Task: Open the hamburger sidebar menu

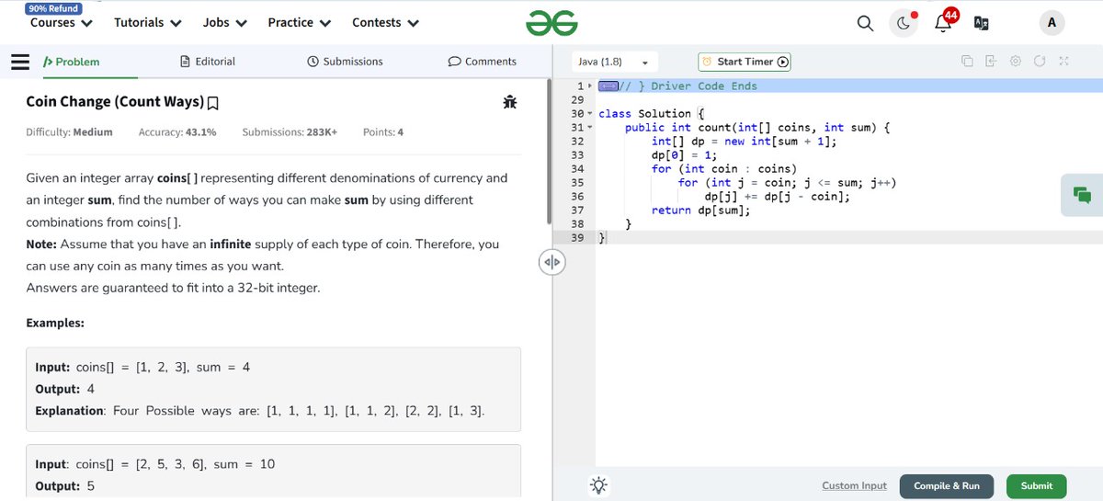Action: pos(20,62)
